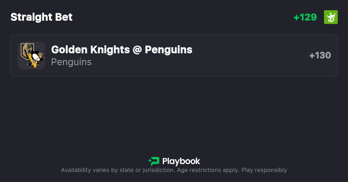Screen dimensions: 348x182
Task: Click the green +129 odds value
Action: pos(305,17)
